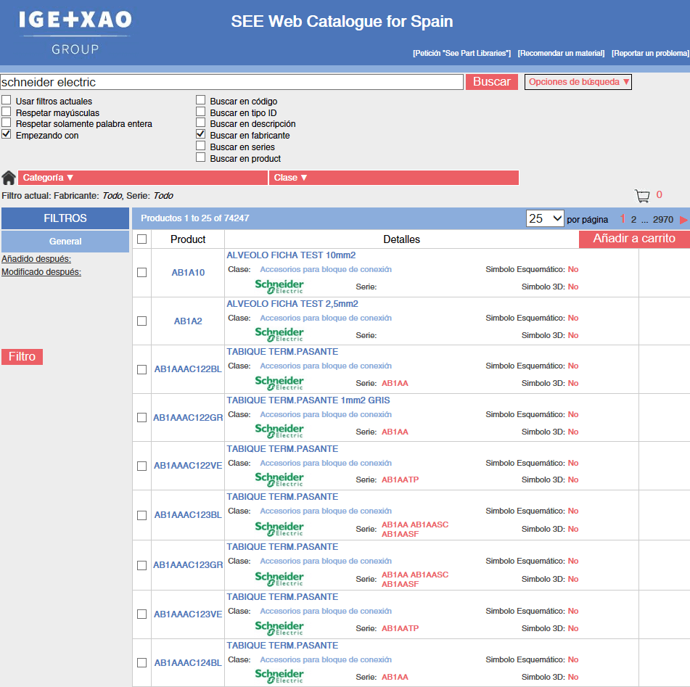Click class link in AB1A10 row

pos(326,269)
